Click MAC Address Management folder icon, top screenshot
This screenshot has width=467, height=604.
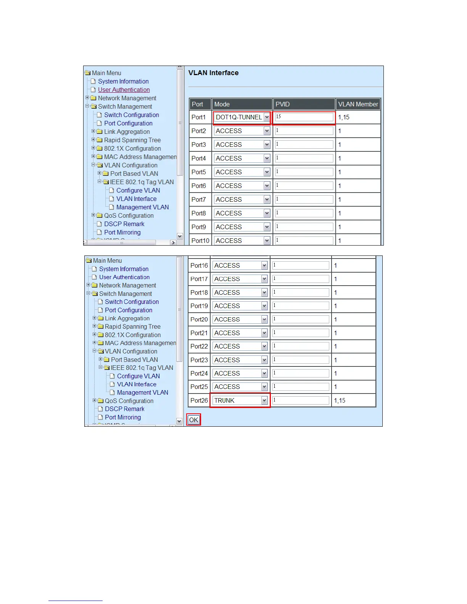click(100, 157)
